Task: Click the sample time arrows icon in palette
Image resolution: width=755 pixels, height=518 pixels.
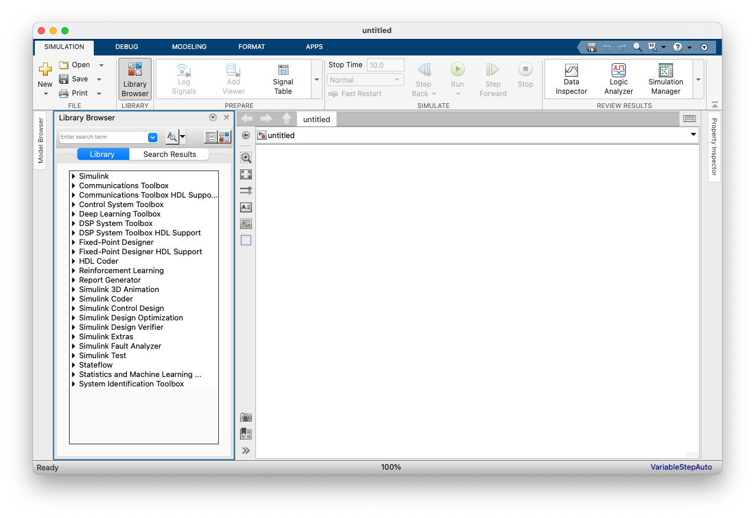Action: [246, 191]
